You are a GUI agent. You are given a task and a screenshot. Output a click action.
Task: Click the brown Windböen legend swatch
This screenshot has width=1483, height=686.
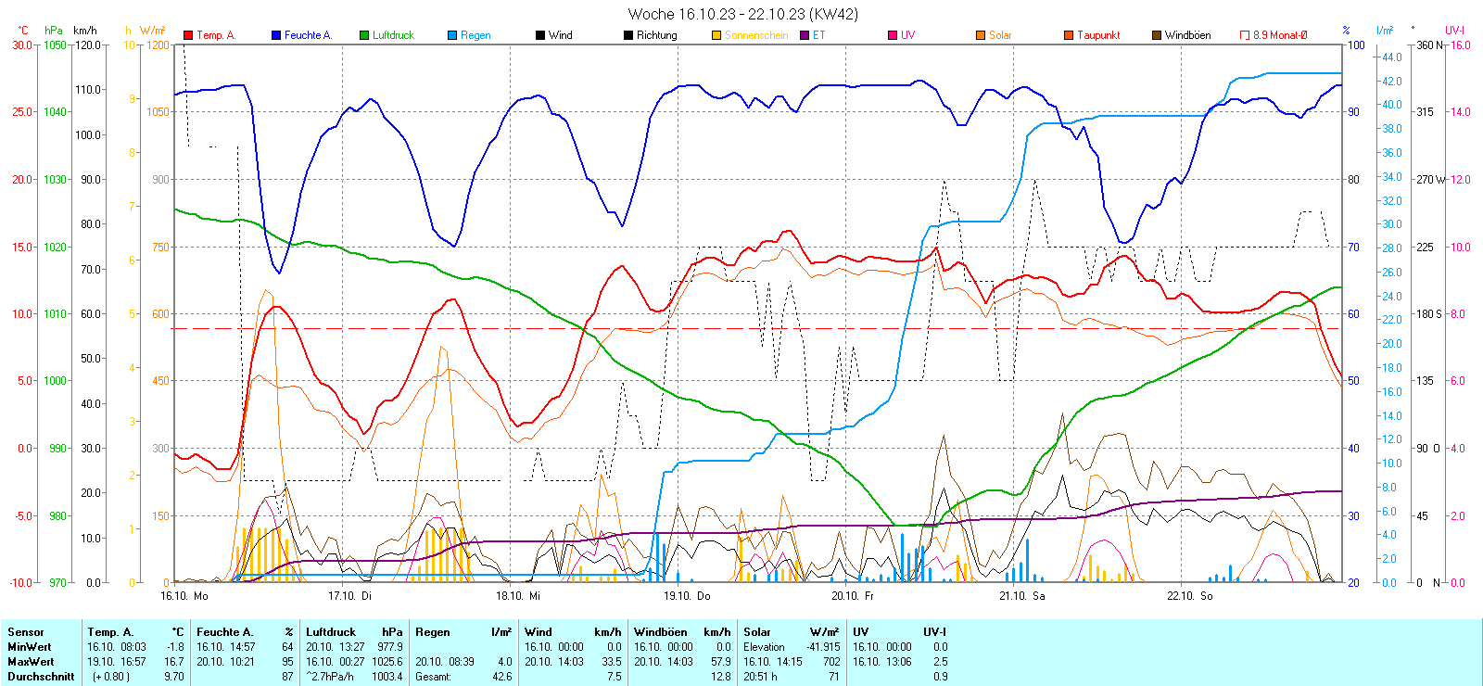coord(1157,35)
